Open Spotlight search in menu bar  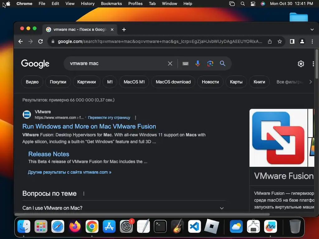(242, 4)
